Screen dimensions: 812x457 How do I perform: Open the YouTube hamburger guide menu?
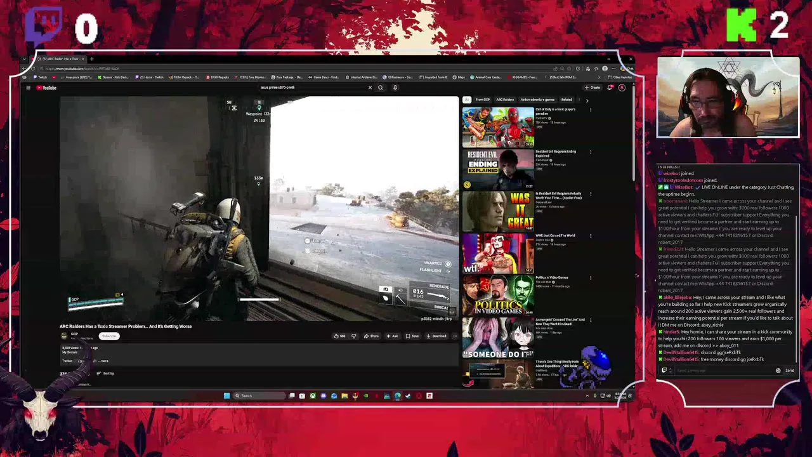28,88
